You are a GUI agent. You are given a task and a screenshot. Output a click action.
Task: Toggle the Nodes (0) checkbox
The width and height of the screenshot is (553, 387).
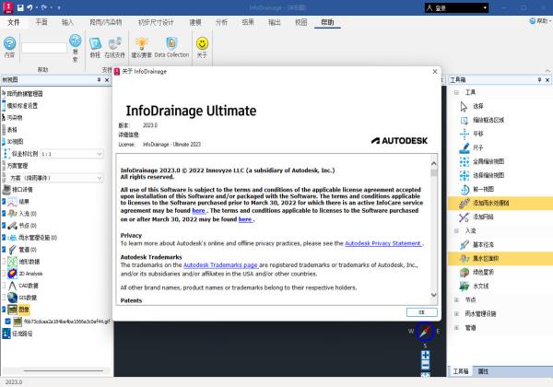(4, 226)
